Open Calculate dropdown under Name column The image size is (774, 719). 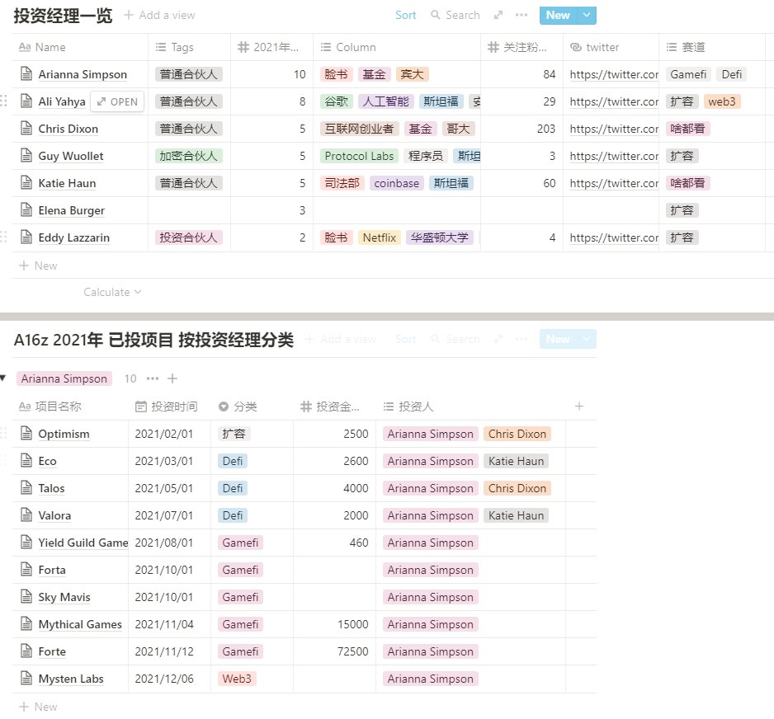click(x=112, y=292)
